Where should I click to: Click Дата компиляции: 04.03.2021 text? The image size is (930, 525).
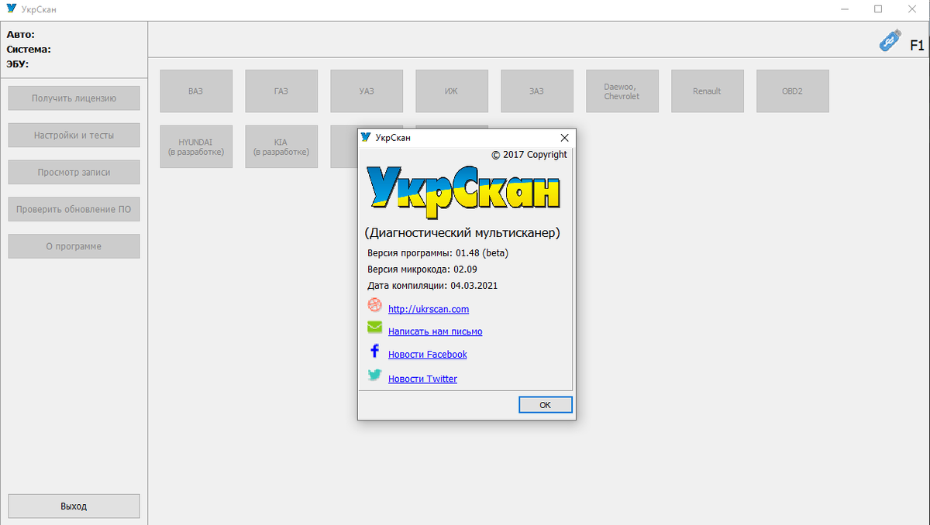point(432,286)
